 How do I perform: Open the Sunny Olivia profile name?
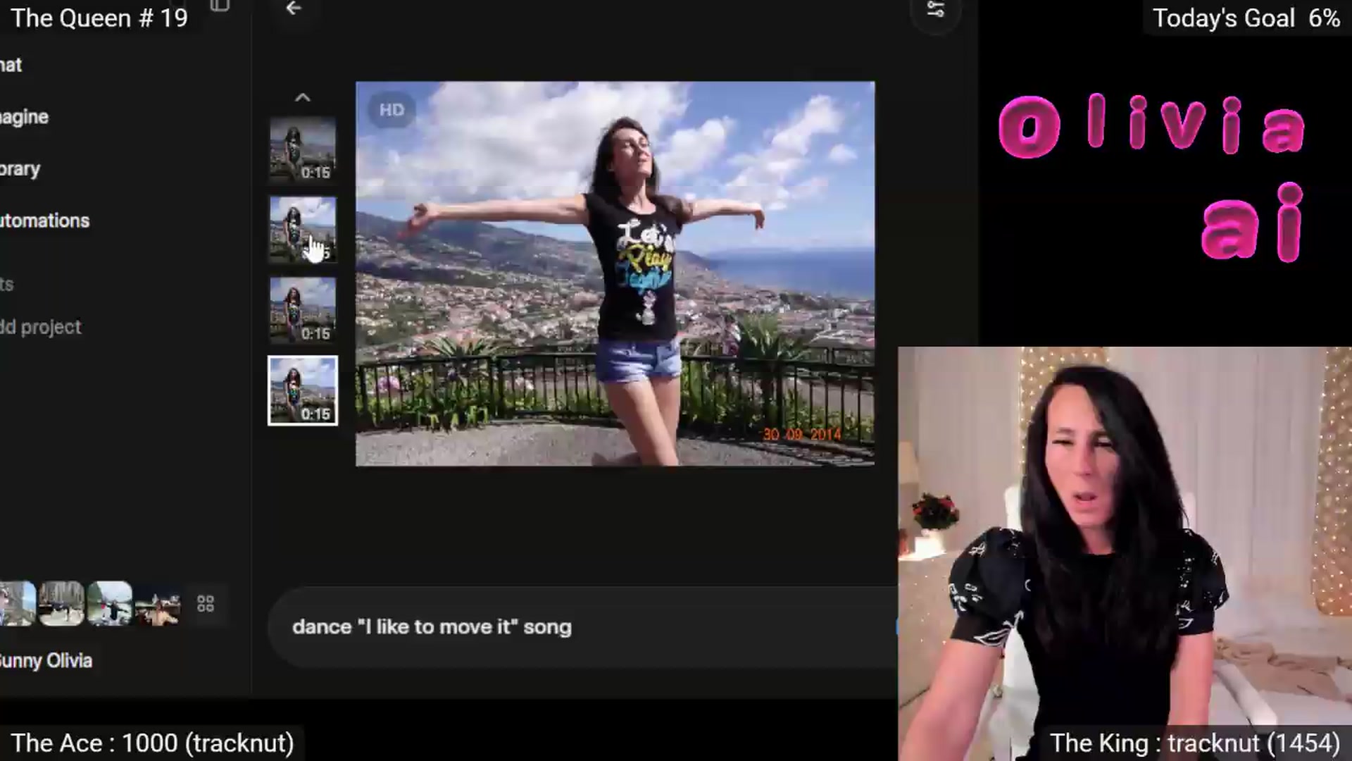(46, 661)
